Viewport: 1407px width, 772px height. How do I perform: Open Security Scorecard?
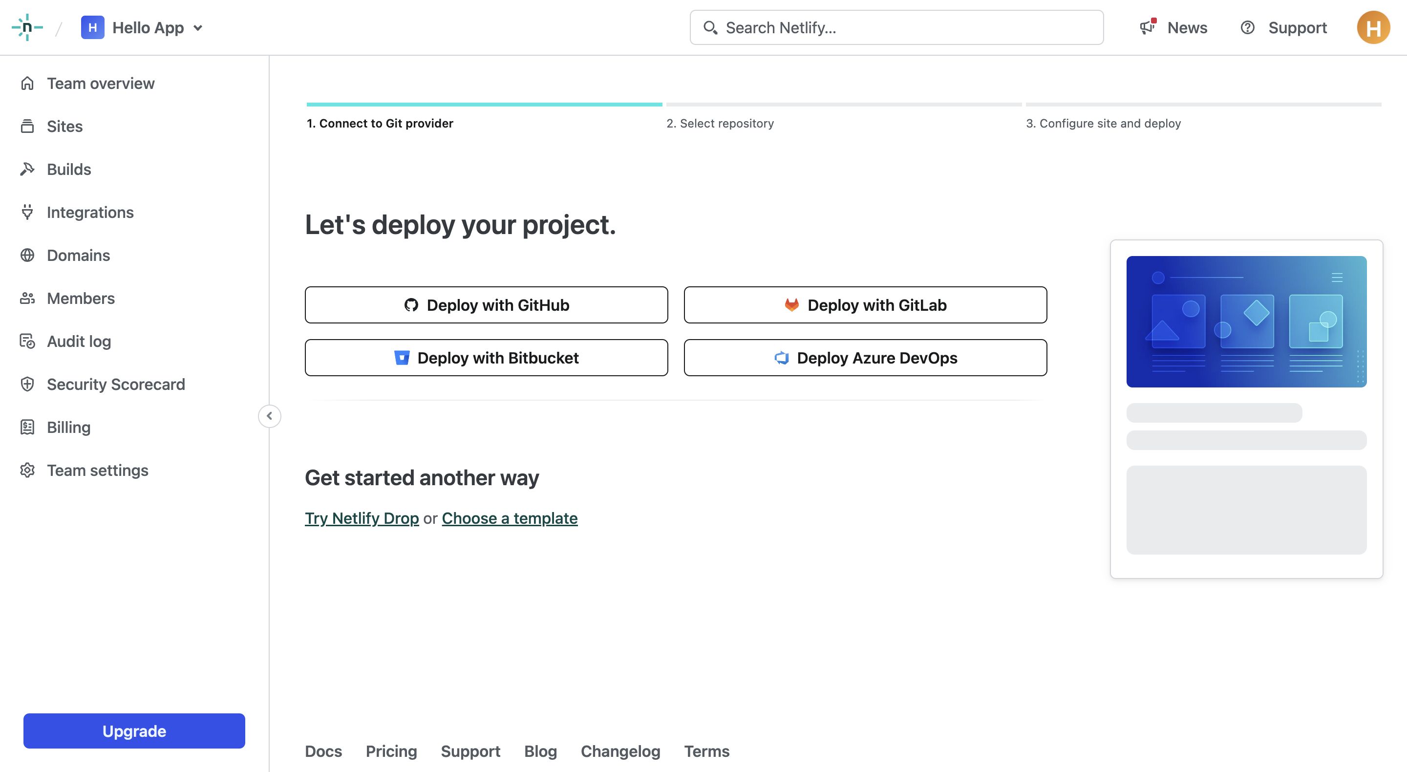[x=116, y=384]
